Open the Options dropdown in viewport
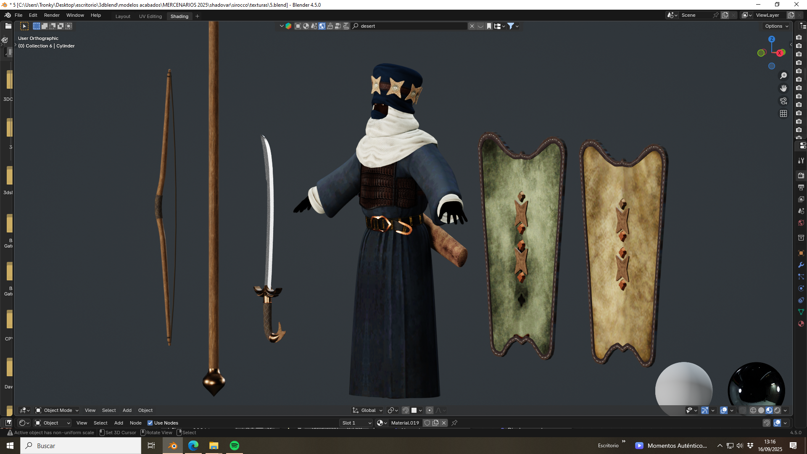 [x=776, y=26]
